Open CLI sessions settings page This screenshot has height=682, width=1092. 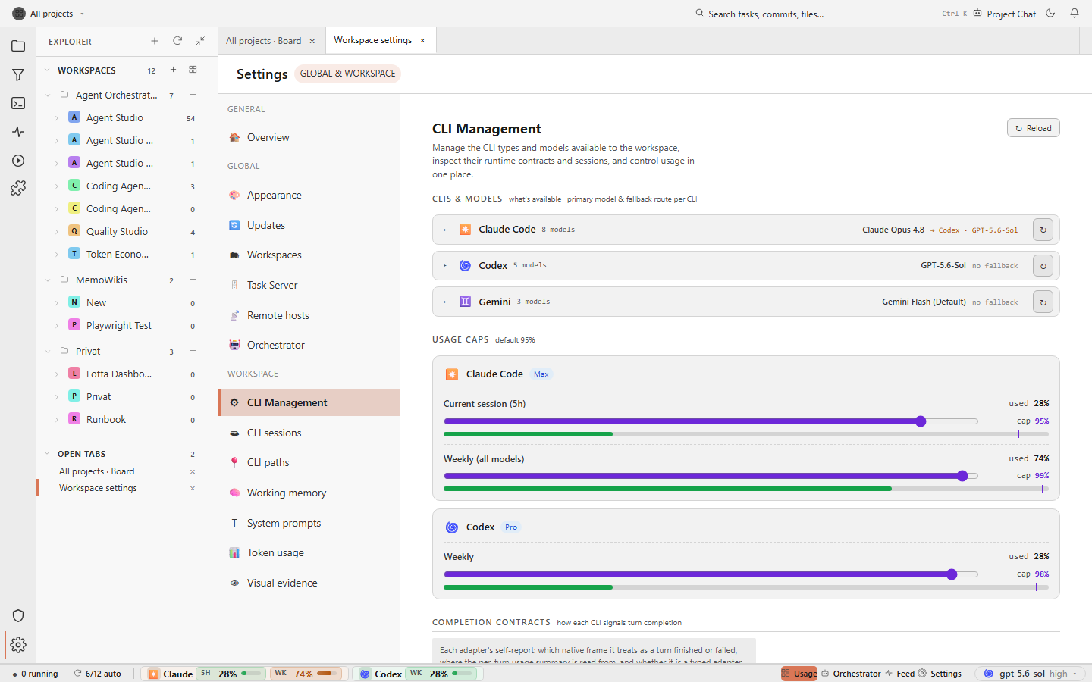(x=309, y=433)
